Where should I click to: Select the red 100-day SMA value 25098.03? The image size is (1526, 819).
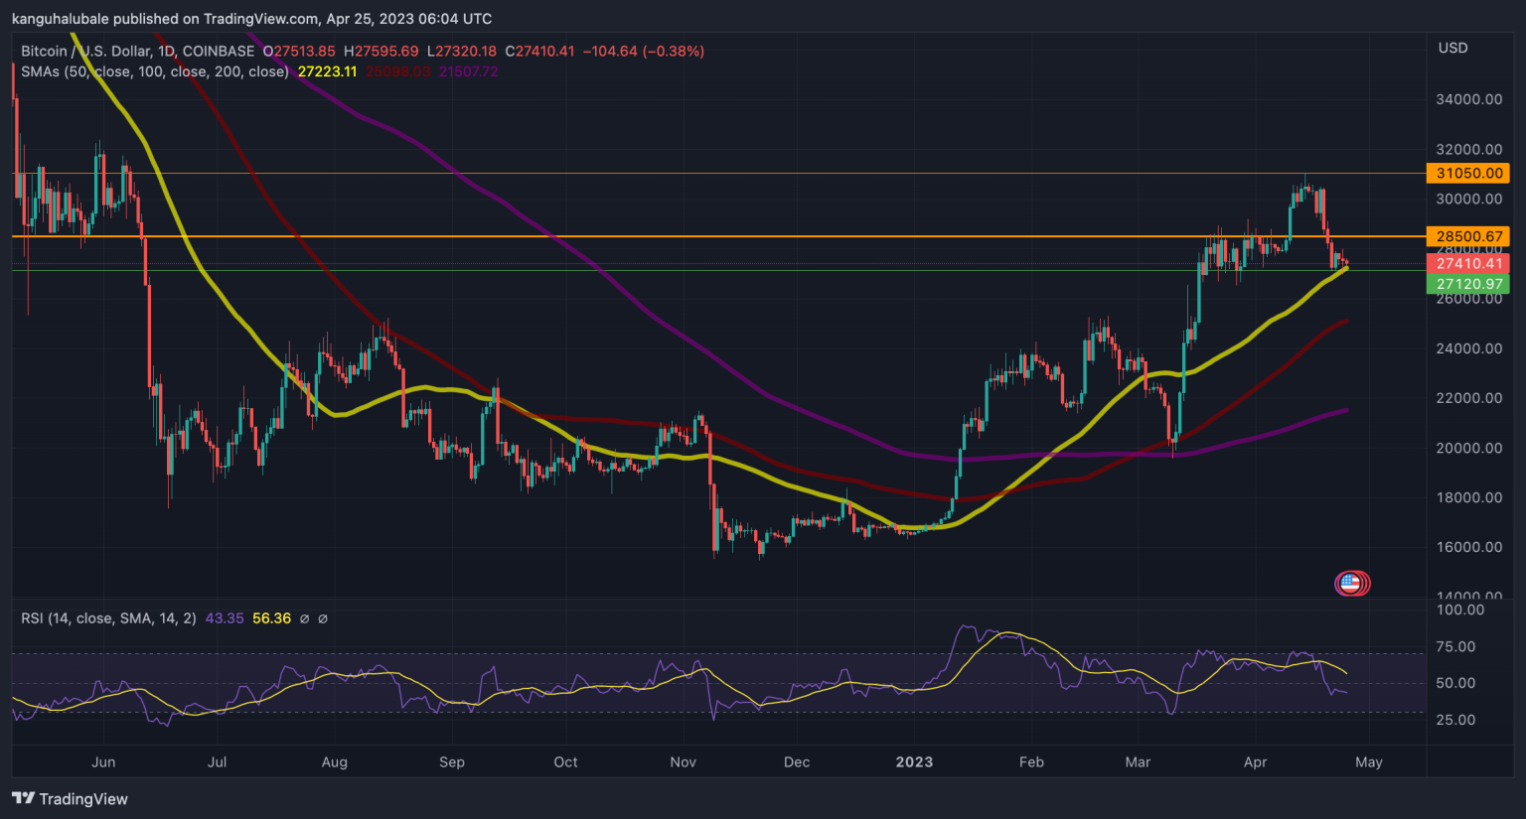click(396, 71)
